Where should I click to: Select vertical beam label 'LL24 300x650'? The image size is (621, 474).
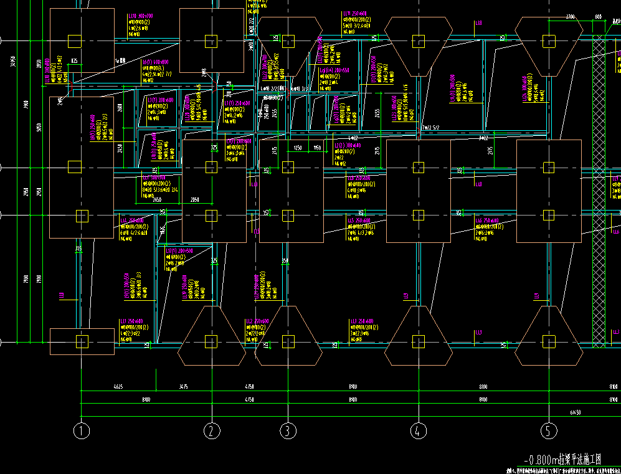point(525,89)
